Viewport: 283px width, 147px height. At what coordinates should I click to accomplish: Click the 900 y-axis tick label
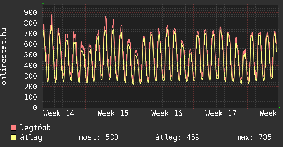[31, 13]
